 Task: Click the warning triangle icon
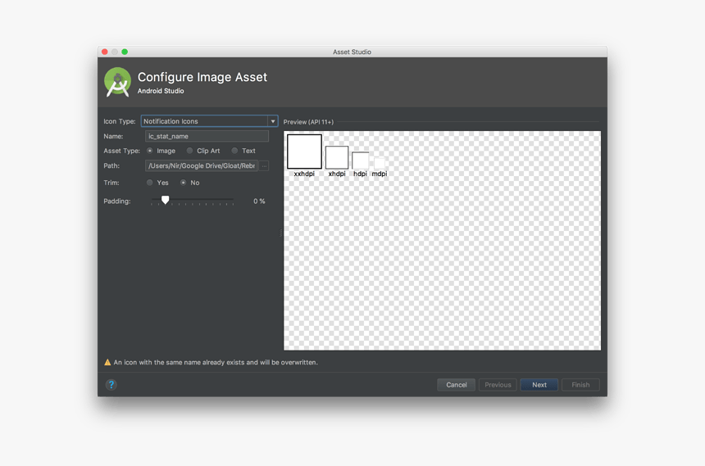[107, 362]
